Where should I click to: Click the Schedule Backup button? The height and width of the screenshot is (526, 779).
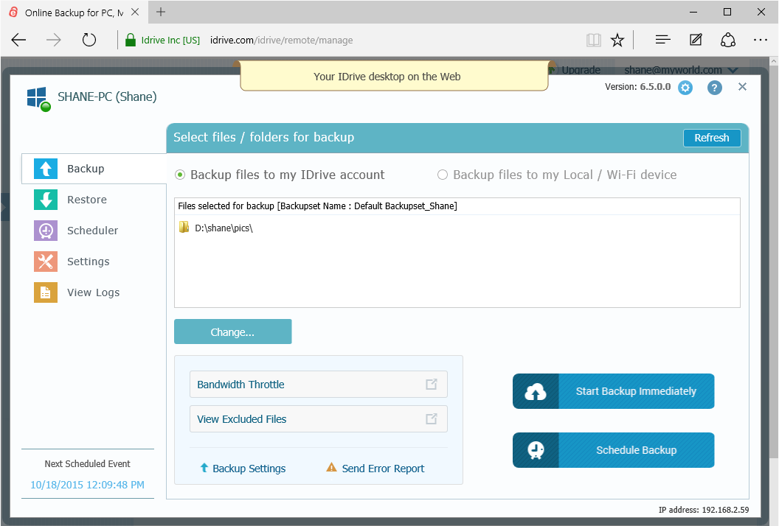[x=614, y=450]
